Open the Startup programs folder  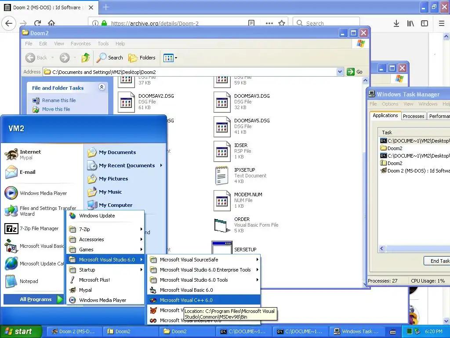[x=105, y=270]
